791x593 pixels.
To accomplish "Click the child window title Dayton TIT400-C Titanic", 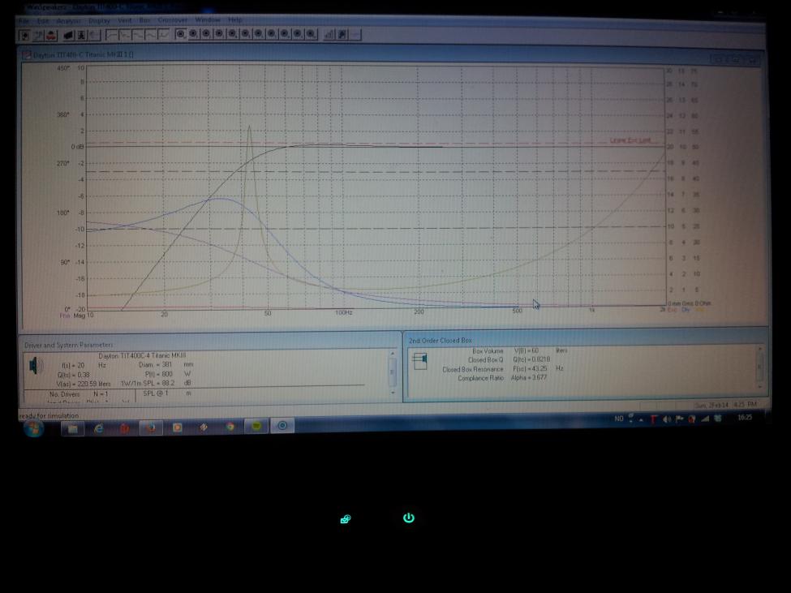I will pyautogui.click(x=84, y=54).
